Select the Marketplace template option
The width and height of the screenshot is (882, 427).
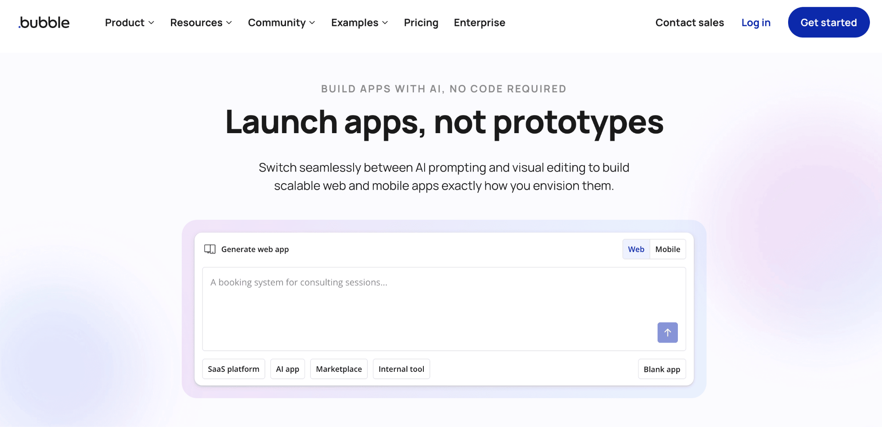pyautogui.click(x=339, y=369)
